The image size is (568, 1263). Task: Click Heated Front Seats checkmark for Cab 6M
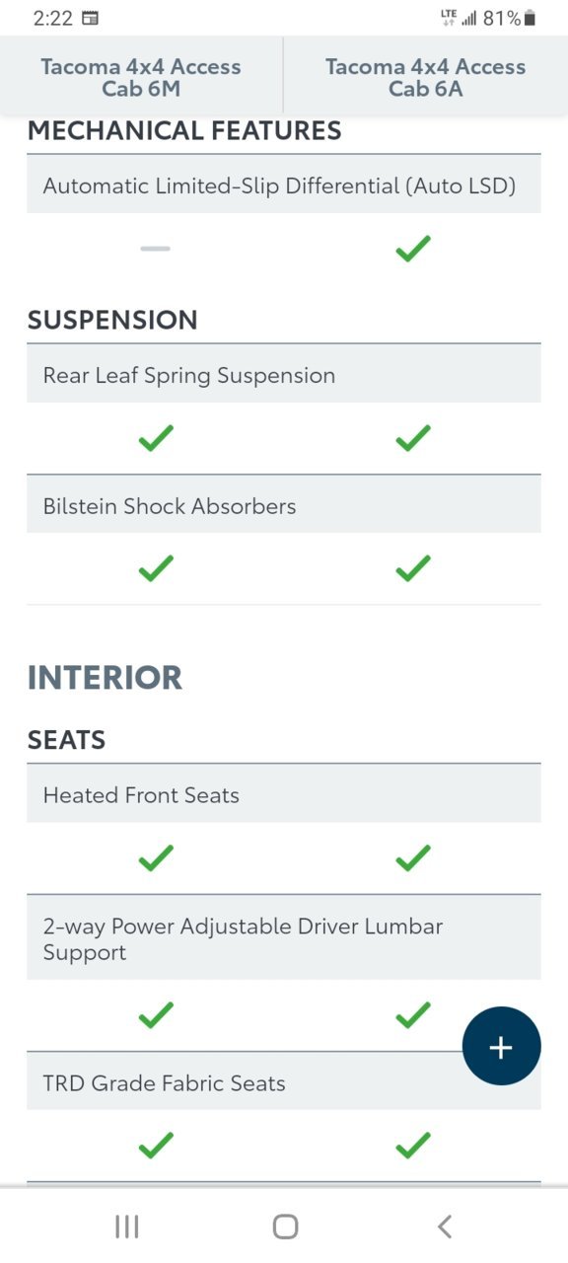tap(156, 857)
